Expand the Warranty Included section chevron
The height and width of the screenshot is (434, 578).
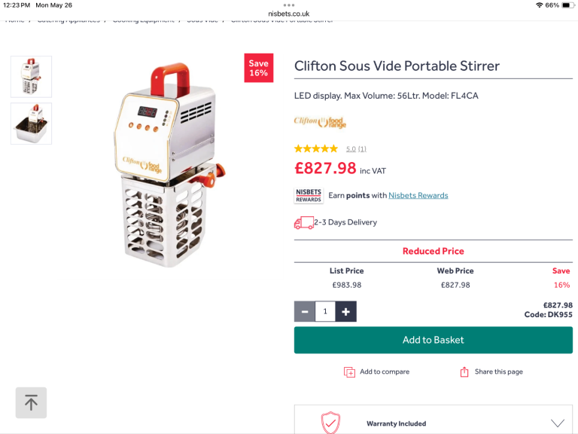coord(557,423)
